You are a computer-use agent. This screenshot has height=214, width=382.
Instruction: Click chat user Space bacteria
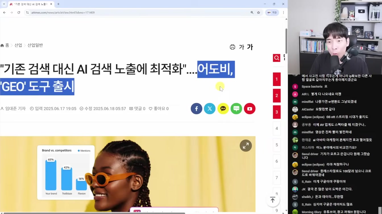pos(312,87)
